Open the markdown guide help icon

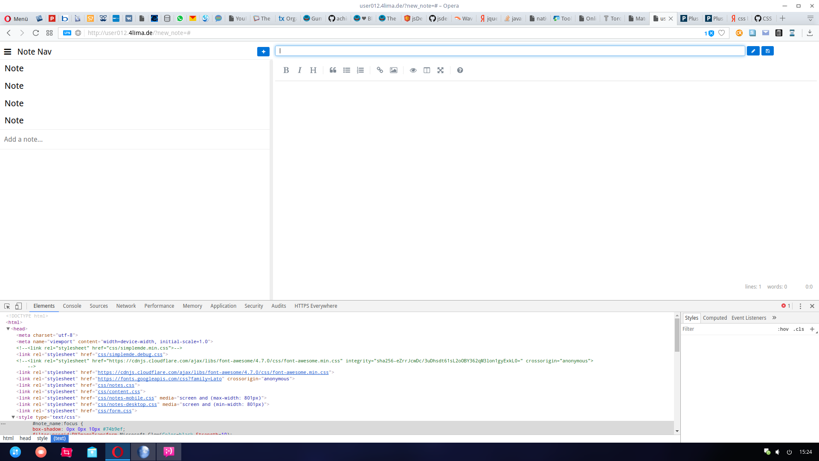[460, 70]
